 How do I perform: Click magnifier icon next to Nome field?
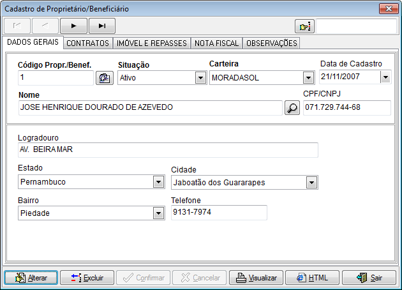[292, 107]
